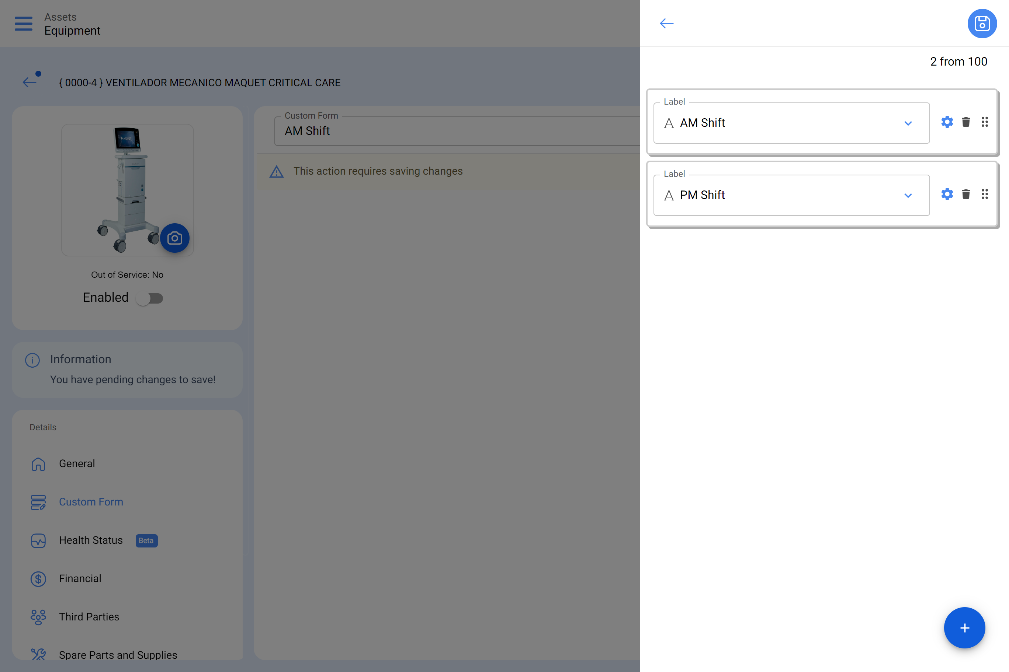Expand the AM Shift label dropdown chevron
Image resolution: width=1009 pixels, height=672 pixels.
pos(908,123)
